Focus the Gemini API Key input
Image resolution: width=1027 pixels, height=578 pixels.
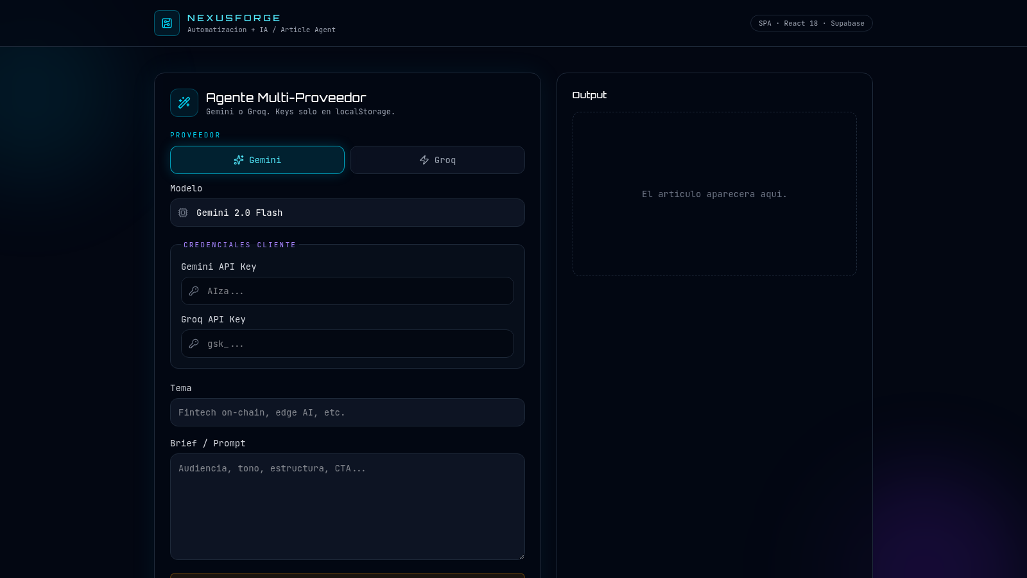click(347, 291)
